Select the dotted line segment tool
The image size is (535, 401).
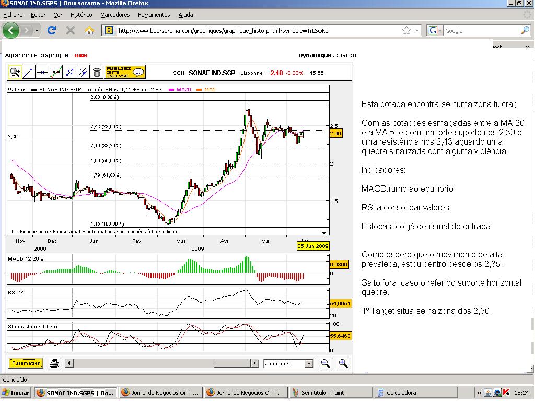pos(69,72)
